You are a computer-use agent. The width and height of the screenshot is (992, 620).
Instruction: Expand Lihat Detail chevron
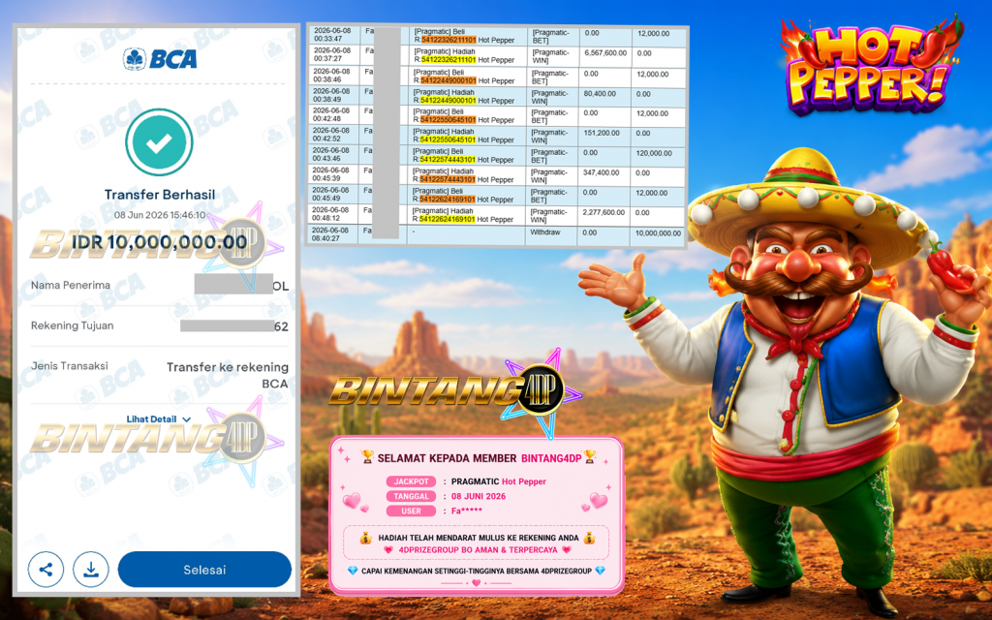click(x=187, y=419)
